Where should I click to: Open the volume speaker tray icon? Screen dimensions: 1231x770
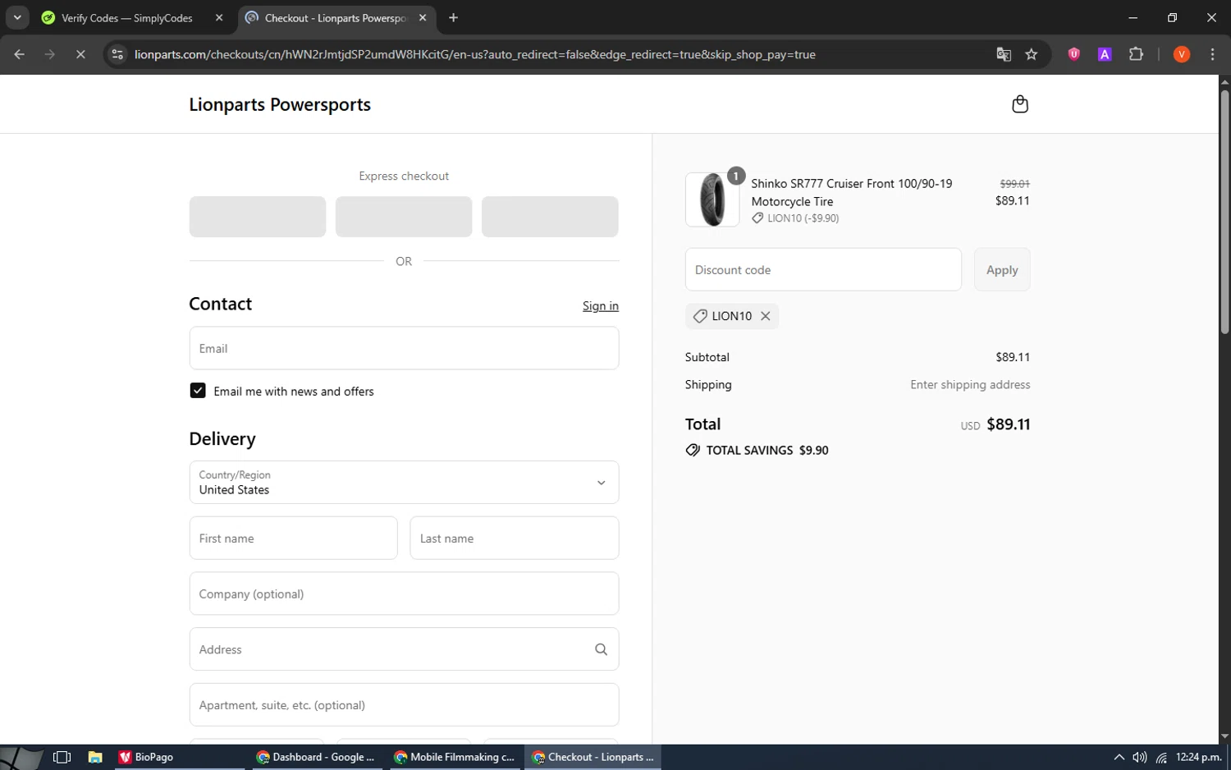(1140, 758)
